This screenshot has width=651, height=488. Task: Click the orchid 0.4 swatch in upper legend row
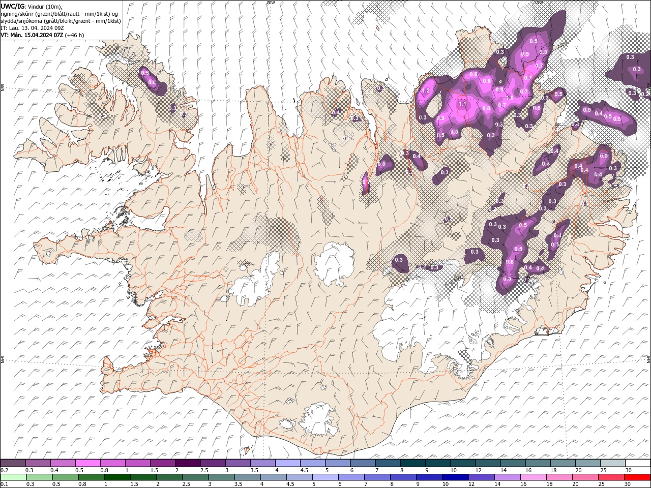pyautogui.click(x=63, y=463)
